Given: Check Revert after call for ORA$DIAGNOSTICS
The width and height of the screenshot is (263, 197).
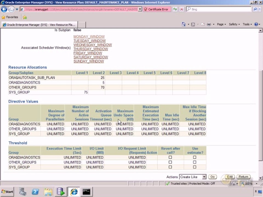Looking at the screenshot, I should click(170, 157).
